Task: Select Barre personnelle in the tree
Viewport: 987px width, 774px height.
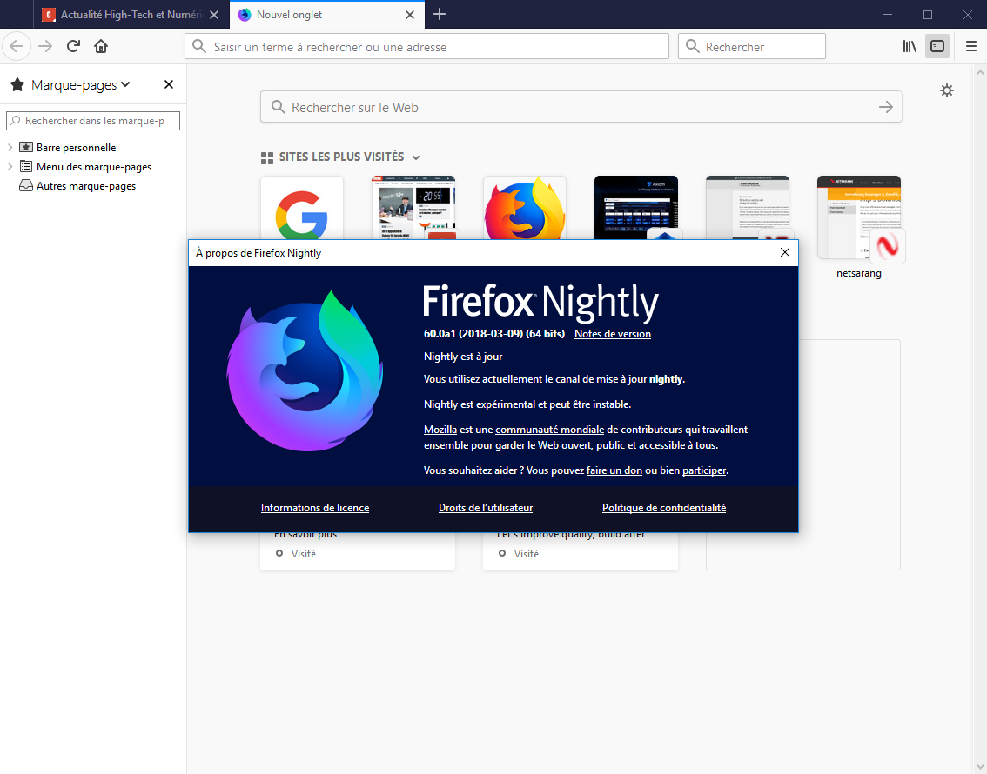Action: [77, 148]
